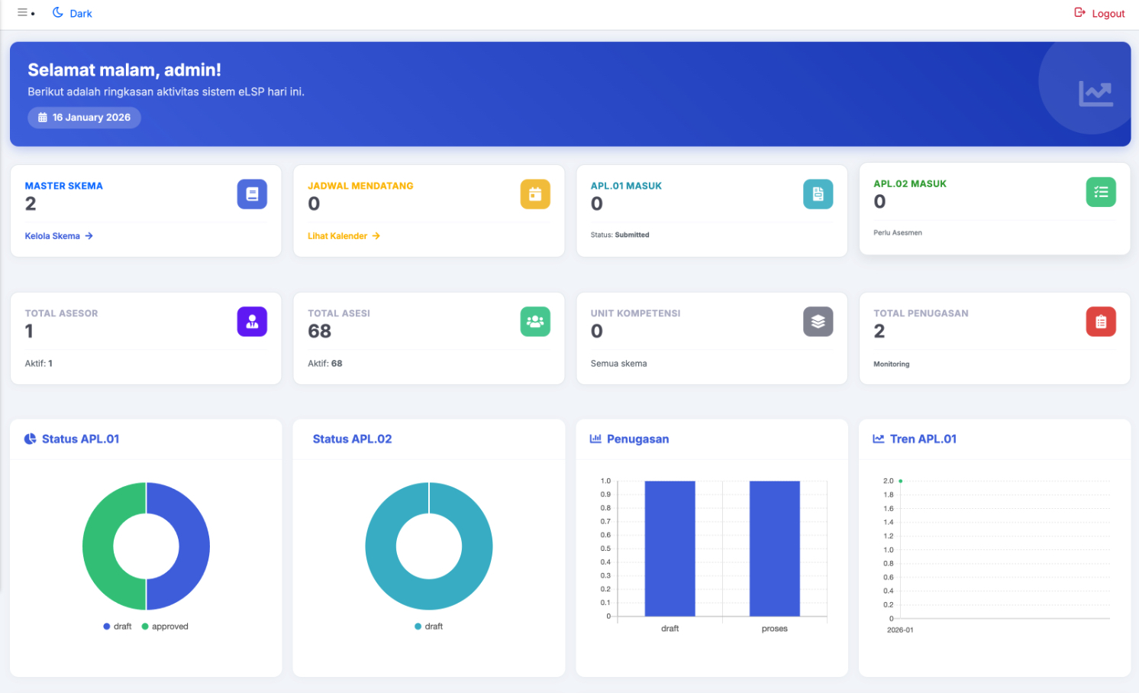Toggle draft legend in Status APL.01
The height and width of the screenshot is (693, 1139).
point(118,627)
